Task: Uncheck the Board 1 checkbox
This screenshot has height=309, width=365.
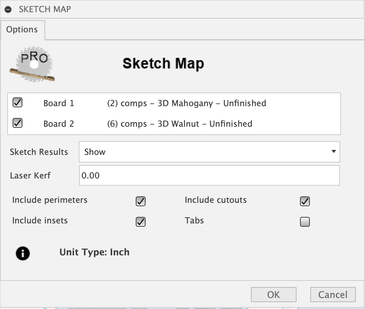Action: (17, 102)
